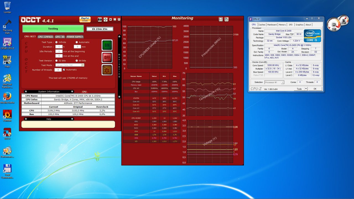Click the graph icon in the Monitoring header

tap(221, 19)
